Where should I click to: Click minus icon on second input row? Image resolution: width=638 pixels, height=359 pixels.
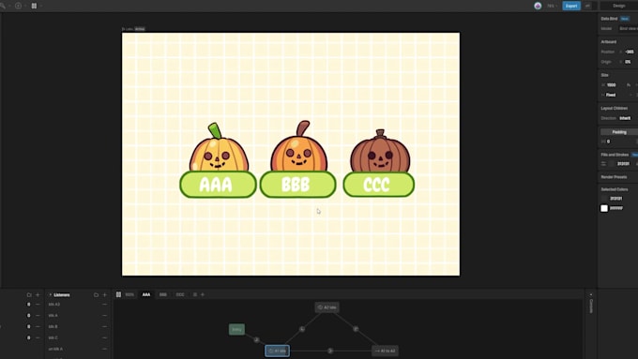tap(38, 316)
